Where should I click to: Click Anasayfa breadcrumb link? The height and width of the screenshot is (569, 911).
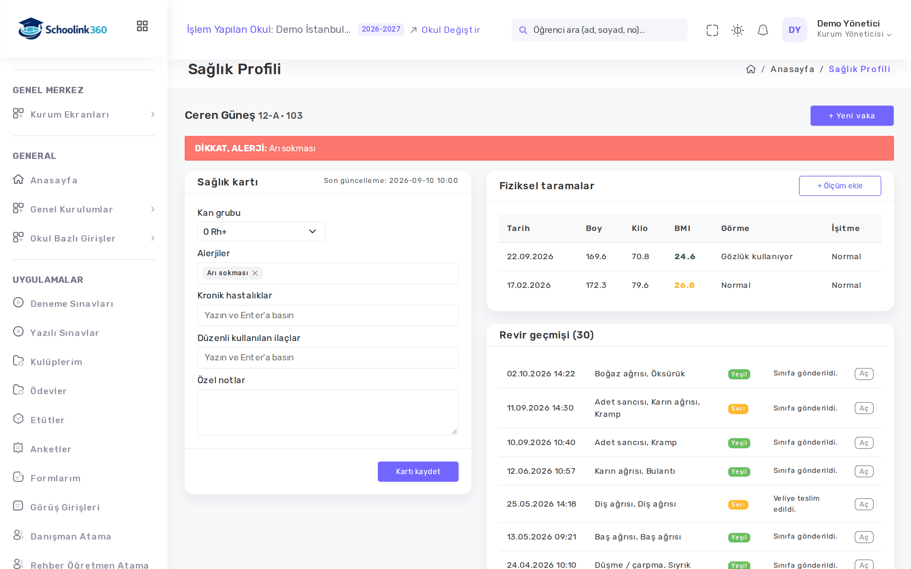pos(792,69)
